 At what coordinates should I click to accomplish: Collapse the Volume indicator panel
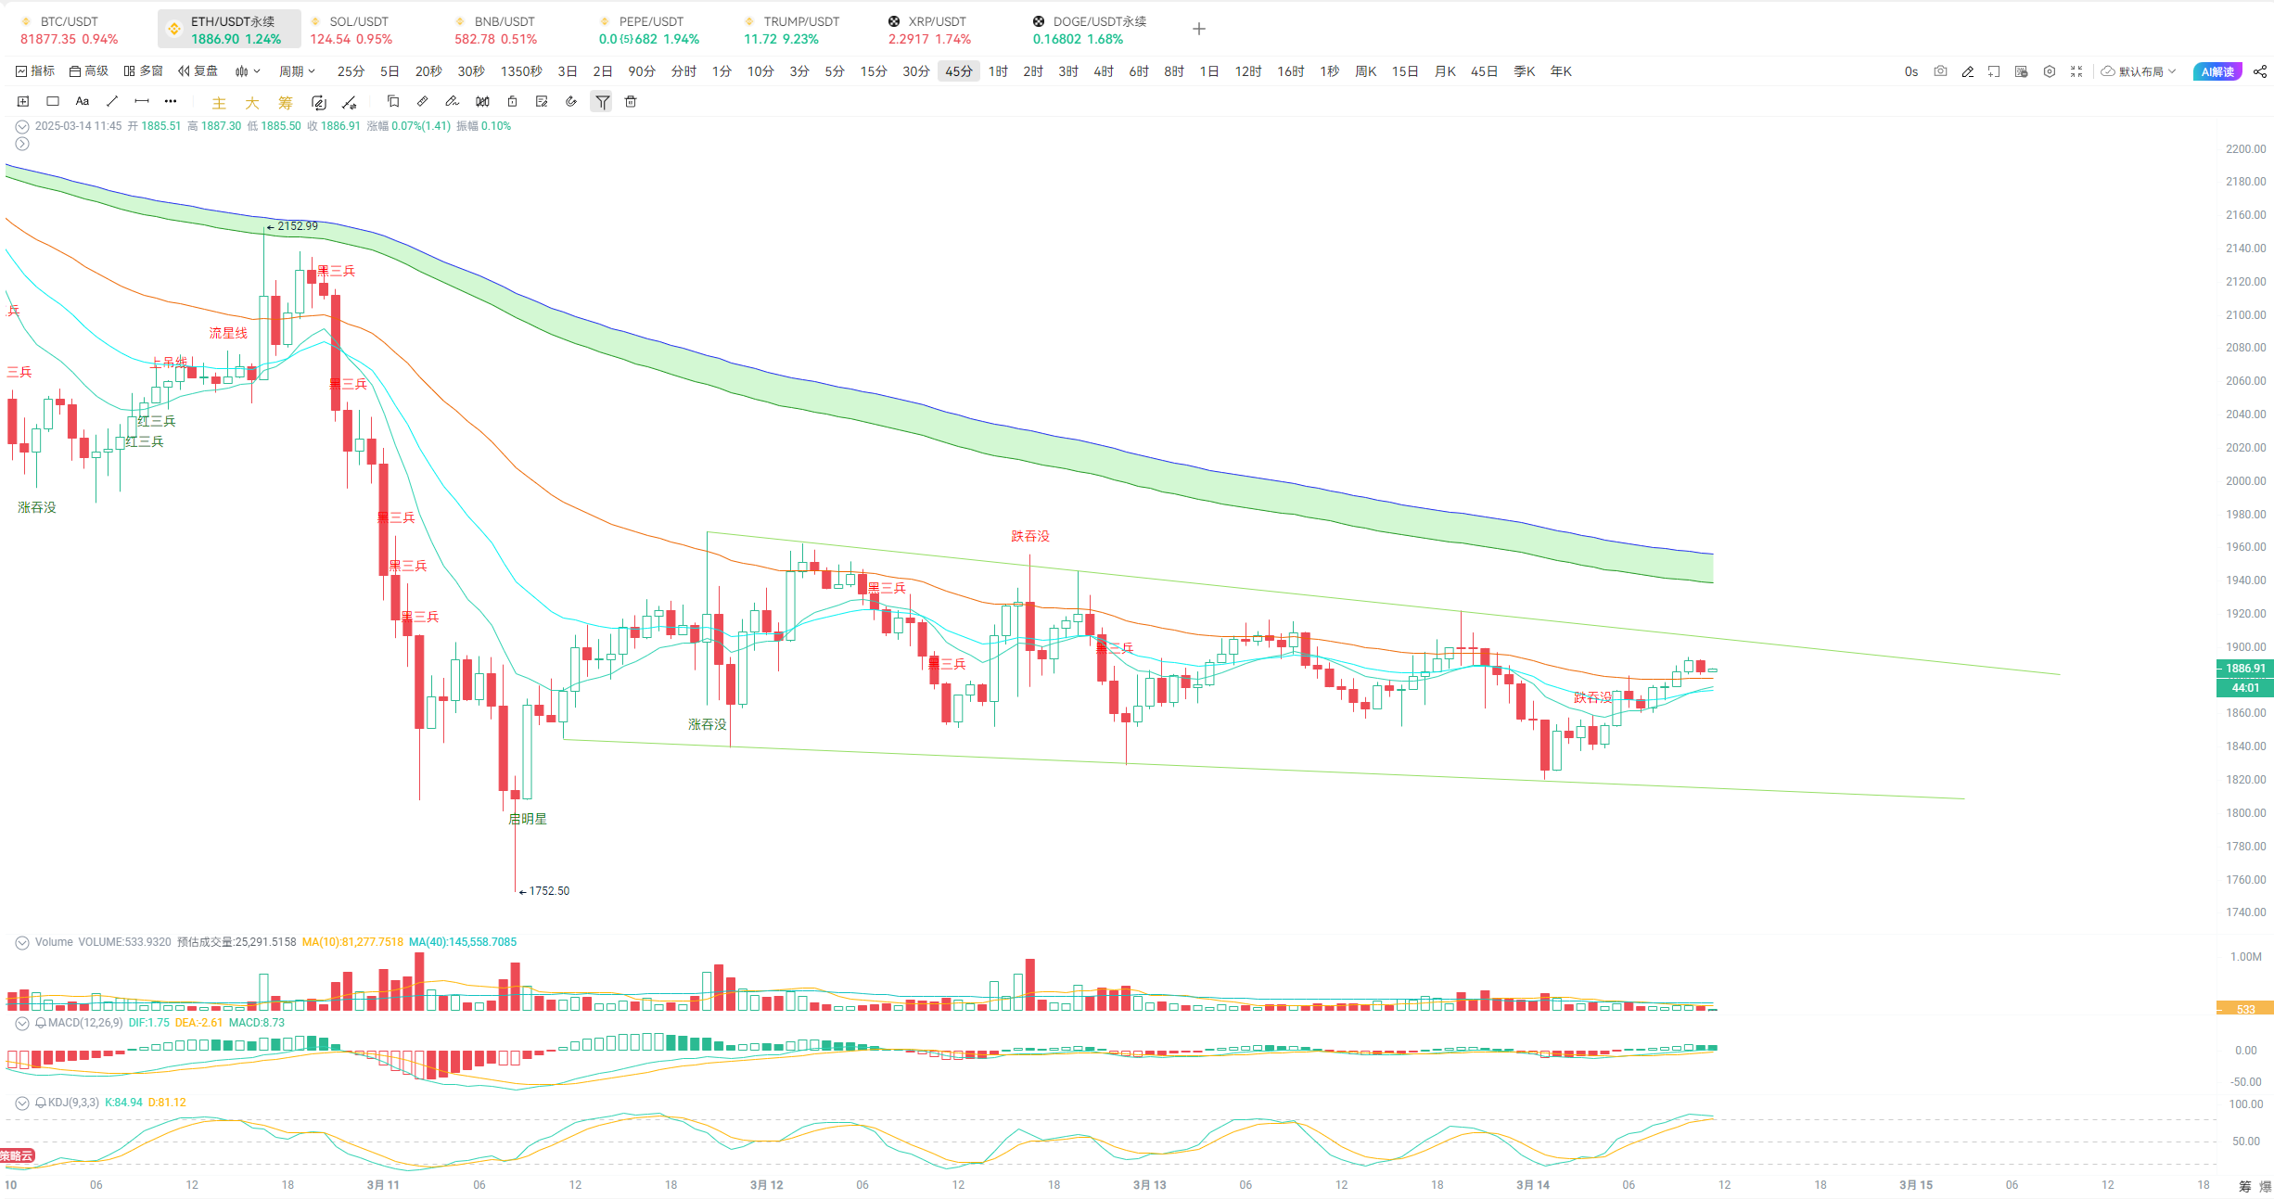[x=22, y=942]
